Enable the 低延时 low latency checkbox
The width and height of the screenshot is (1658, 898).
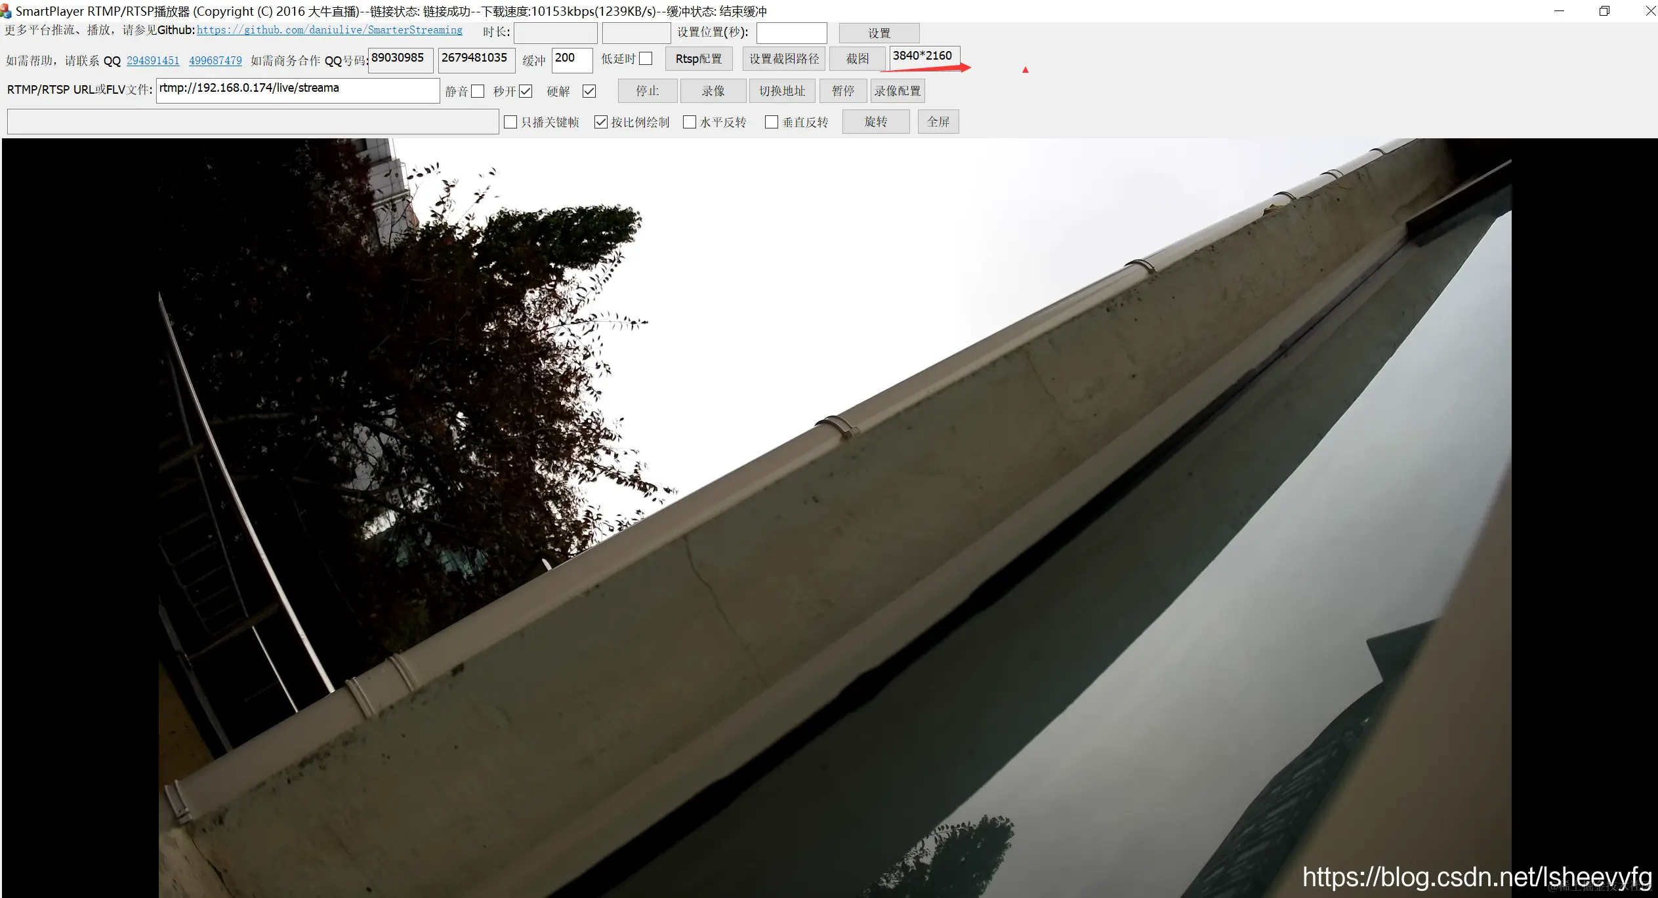[646, 59]
